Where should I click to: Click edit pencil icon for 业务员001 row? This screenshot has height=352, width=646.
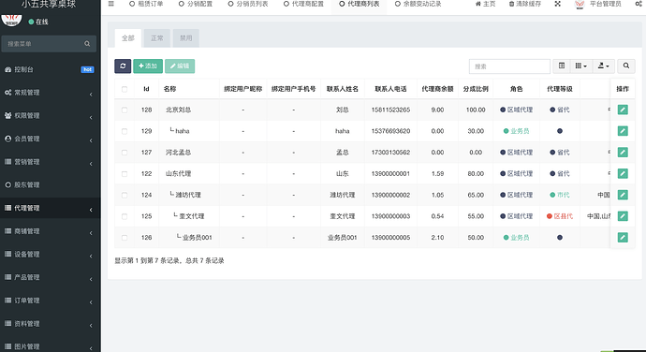[623, 238]
